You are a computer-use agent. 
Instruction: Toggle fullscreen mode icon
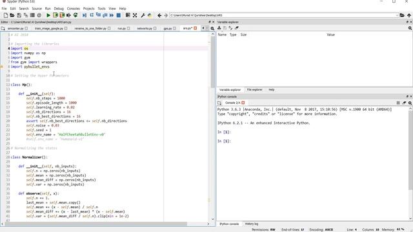135,15
